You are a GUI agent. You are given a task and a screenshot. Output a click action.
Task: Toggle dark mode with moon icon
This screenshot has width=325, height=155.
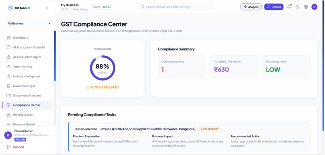(x=298, y=7)
